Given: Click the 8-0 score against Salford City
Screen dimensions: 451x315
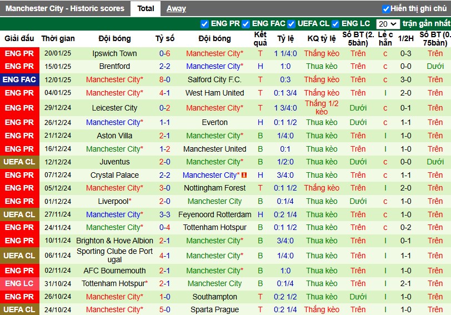Looking at the screenshot, I should click(x=165, y=79).
